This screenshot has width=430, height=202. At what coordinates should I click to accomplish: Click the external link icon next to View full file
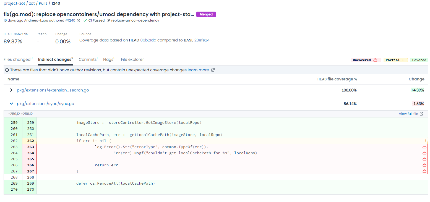421,114
